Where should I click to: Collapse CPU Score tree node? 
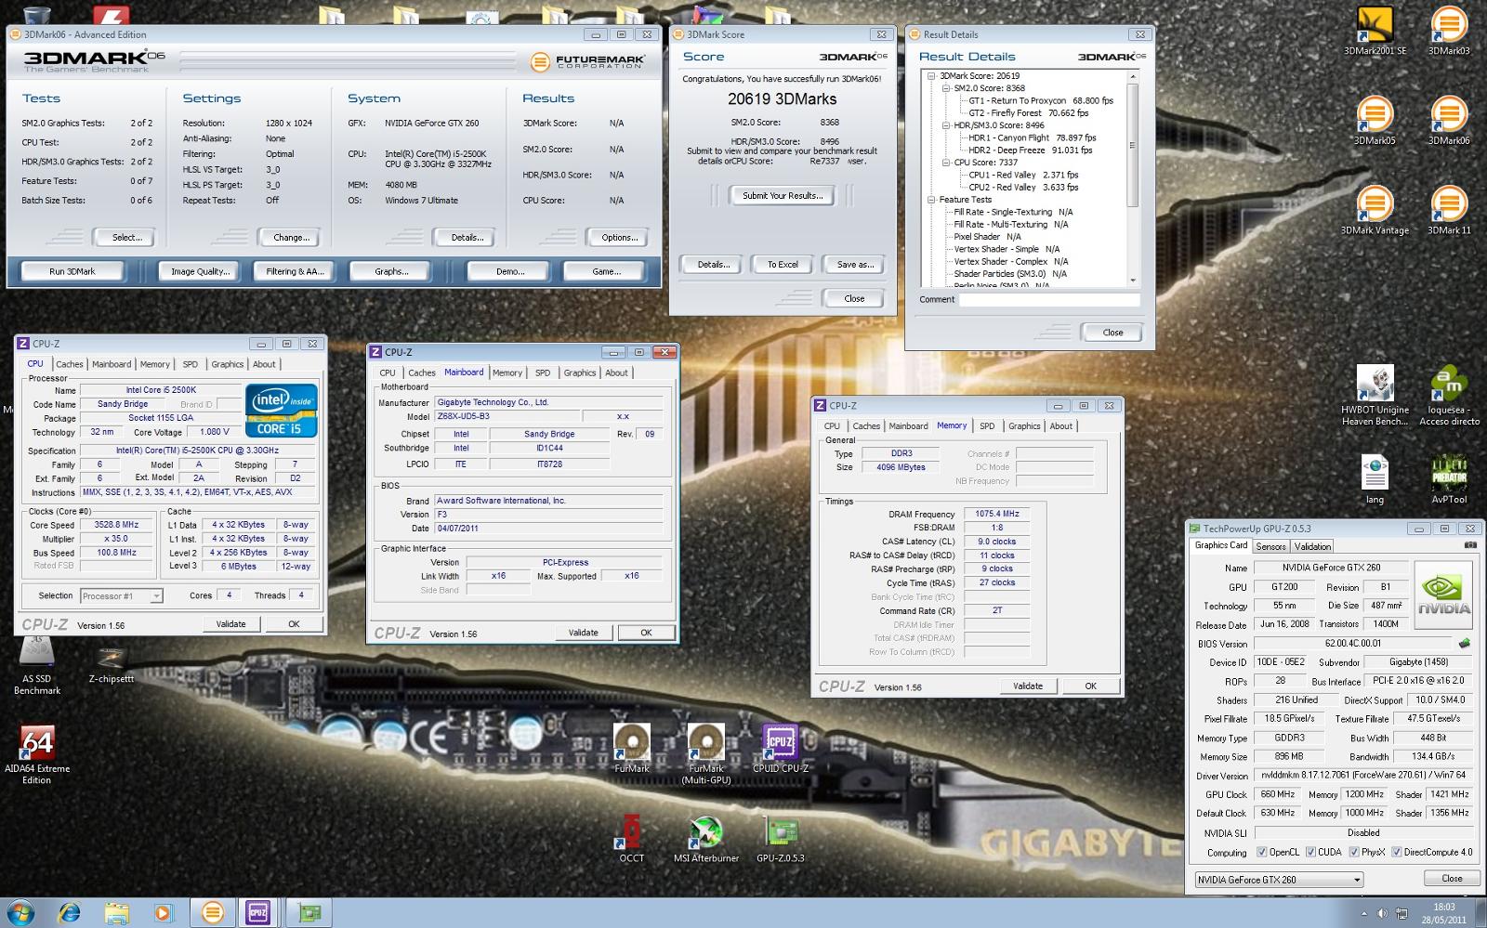point(946,163)
